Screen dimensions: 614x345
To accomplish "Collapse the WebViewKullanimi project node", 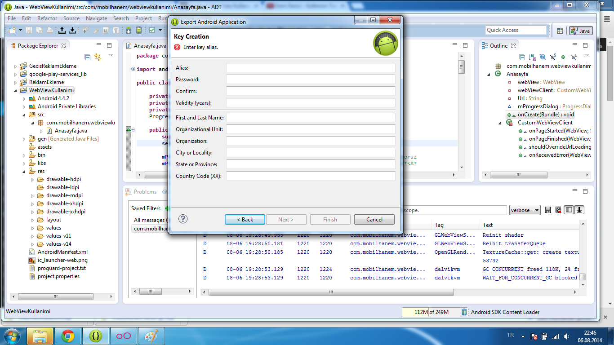I will (x=16, y=90).
